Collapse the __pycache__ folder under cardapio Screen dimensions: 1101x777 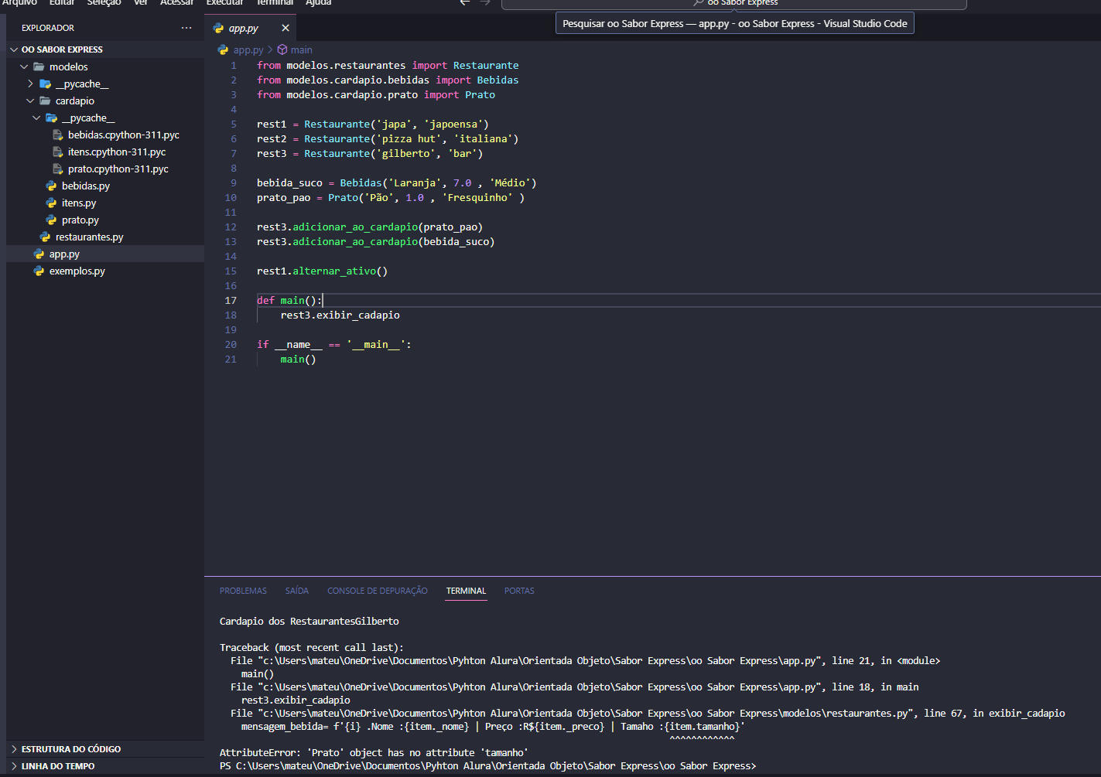click(x=36, y=118)
